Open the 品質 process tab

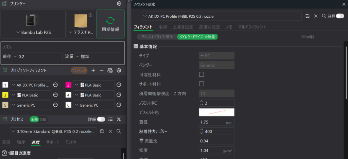point(6,142)
